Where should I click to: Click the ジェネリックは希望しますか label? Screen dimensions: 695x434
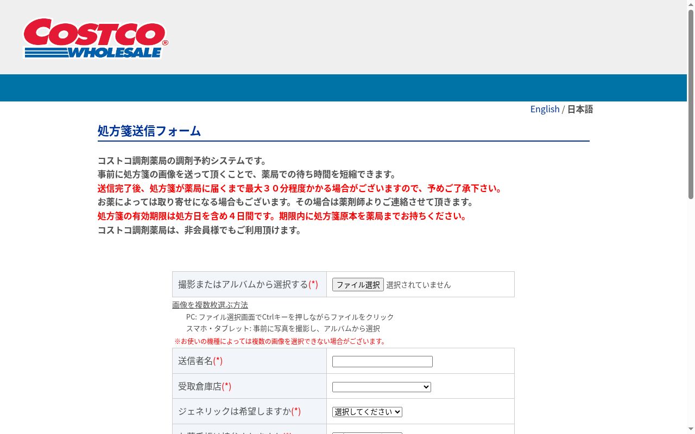pos(239,411)
